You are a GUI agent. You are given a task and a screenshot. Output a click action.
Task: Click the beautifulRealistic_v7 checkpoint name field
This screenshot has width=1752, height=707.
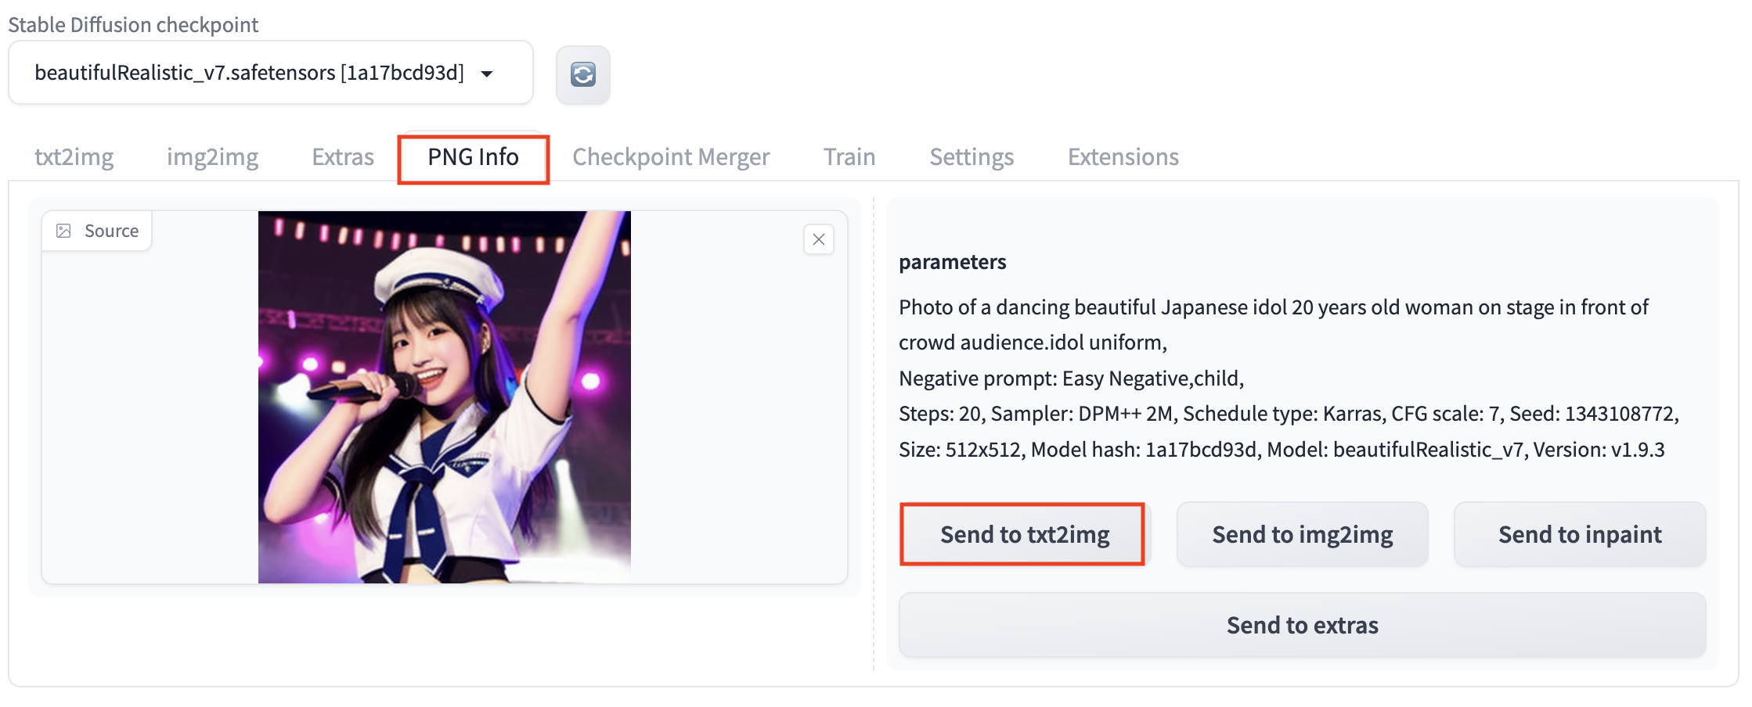click(249, 73)
